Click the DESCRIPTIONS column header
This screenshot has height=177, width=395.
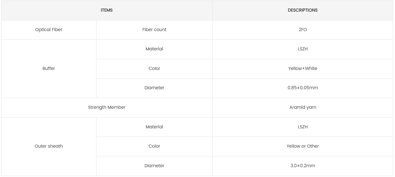[x=303, y=10]
